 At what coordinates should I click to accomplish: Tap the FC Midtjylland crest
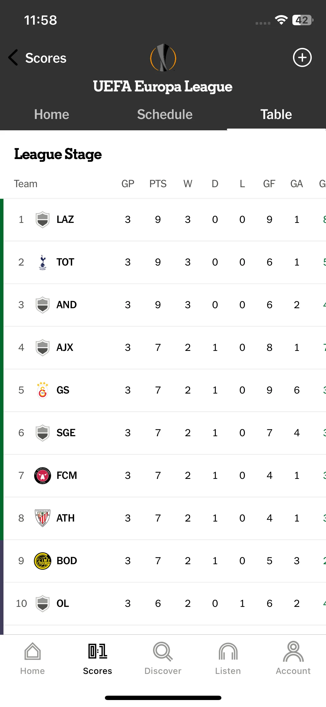(x=43, y=475)
